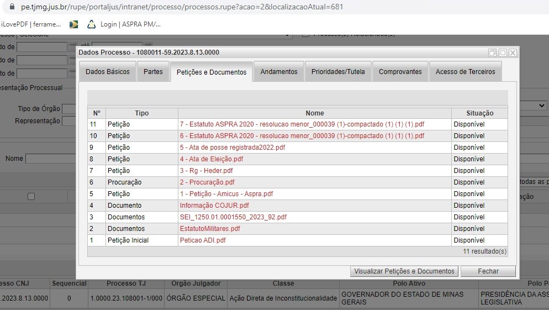Click the Situação column header
The width and height of the screenshot is (549, 310).
[x=479, y=113]
